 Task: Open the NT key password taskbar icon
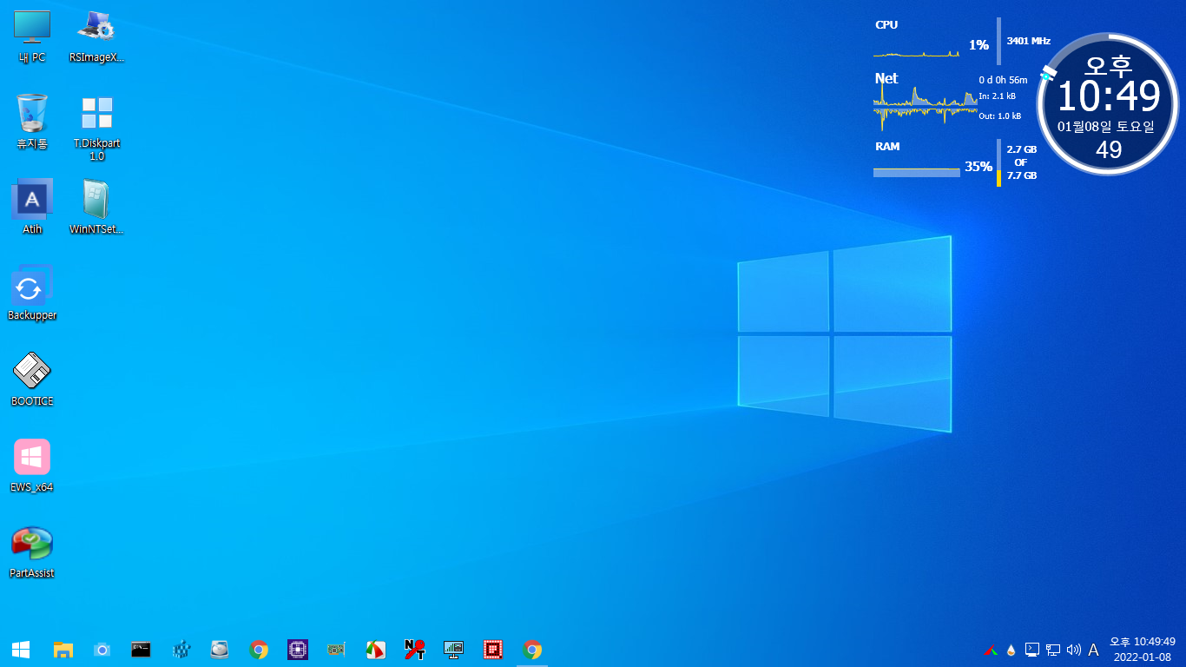click(415, 649)
